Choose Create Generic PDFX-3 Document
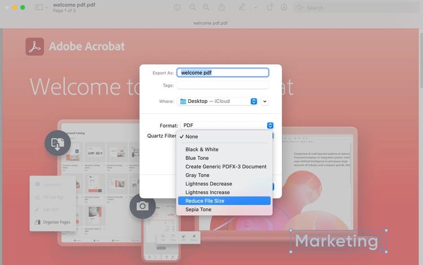The image size is (423, 265). tap(224, 167)
